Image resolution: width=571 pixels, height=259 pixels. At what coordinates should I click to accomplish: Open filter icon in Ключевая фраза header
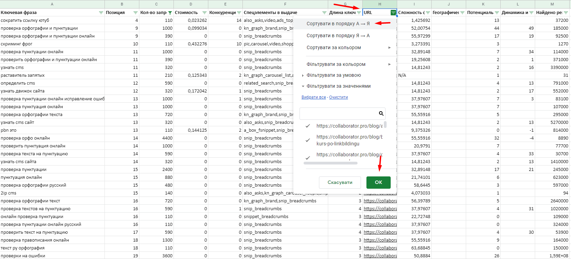click(x=101, y=13)
